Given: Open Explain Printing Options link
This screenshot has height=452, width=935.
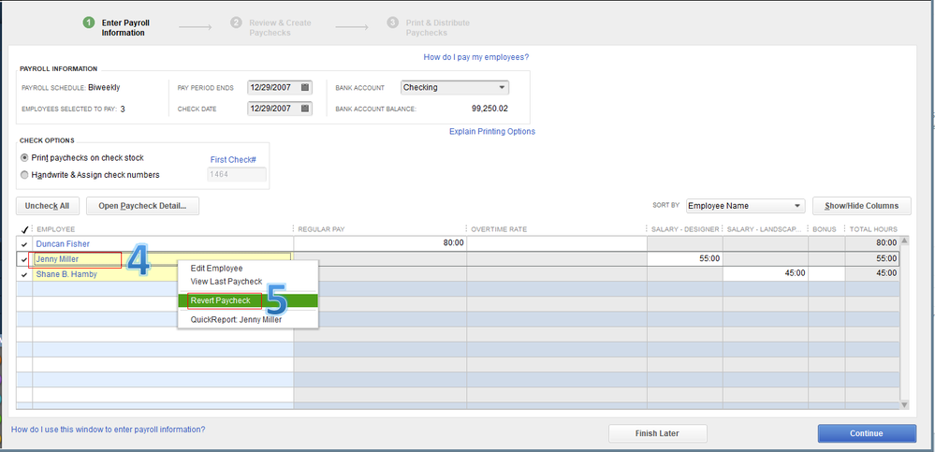Looking at the screenshot, I should coord(492,132).
